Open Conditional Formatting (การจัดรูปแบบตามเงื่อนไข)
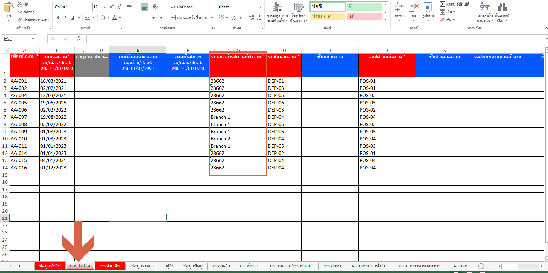Image resolution: width=548 pixels, height=273 pixels. click(x=277, y=12)
